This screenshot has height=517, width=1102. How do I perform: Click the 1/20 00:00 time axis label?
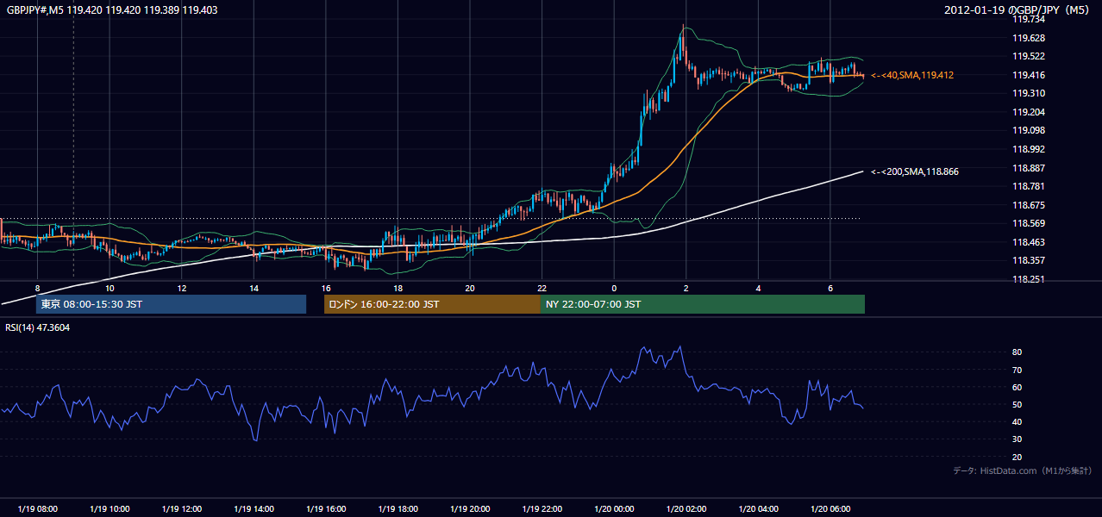614,509
